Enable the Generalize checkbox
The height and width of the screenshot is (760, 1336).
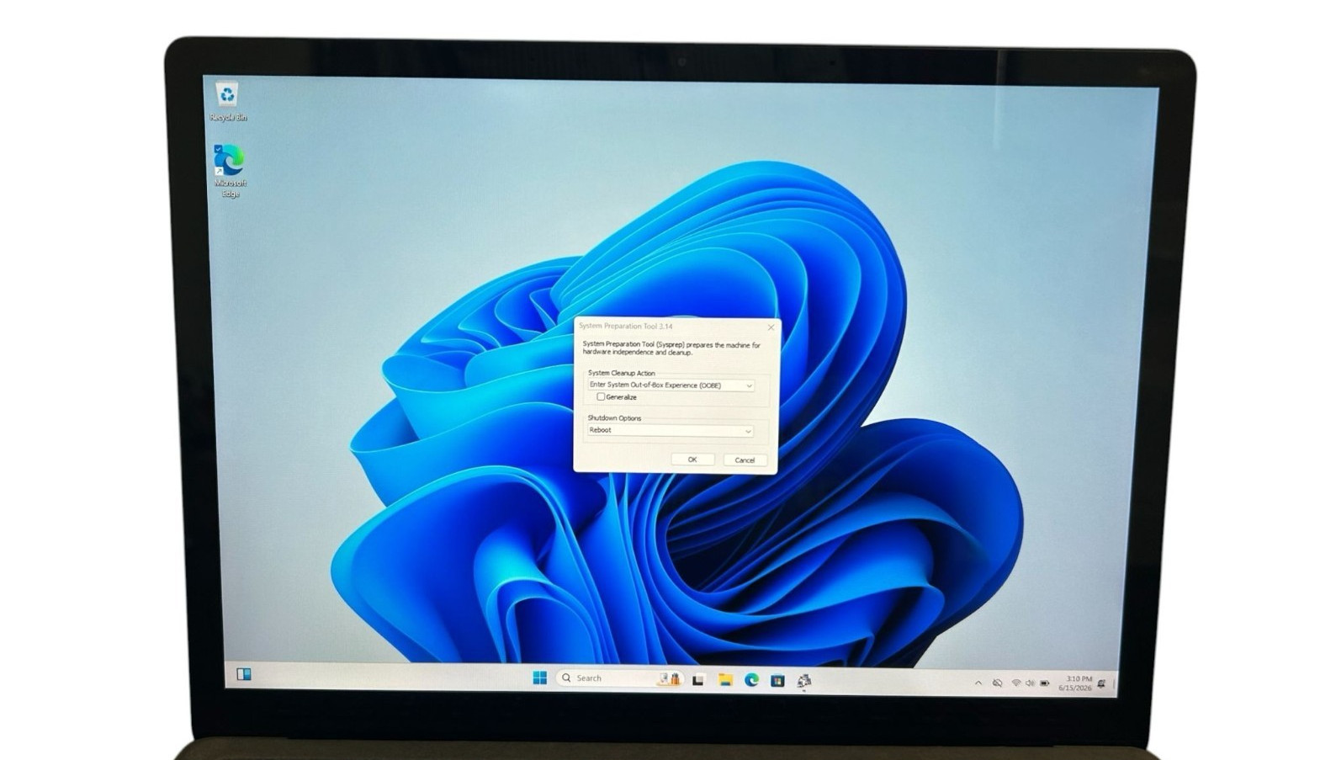tap(601, 396)
